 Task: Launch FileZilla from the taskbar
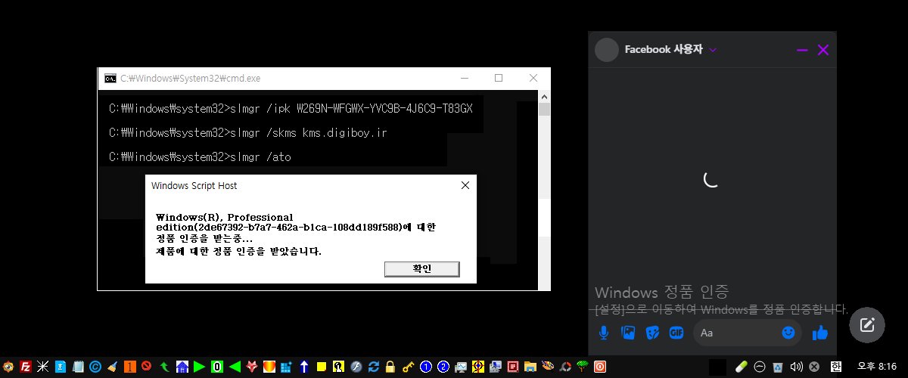click(x=26, y=367)
